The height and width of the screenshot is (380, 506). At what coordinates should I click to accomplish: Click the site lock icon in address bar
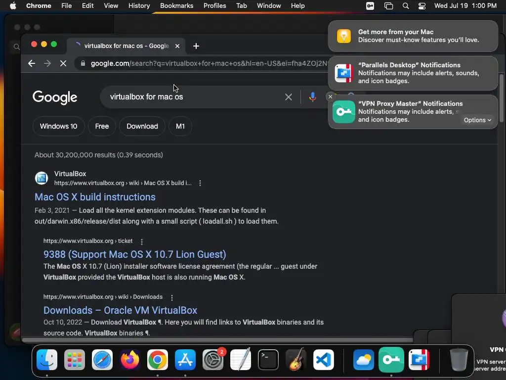(x=83, y=63)
